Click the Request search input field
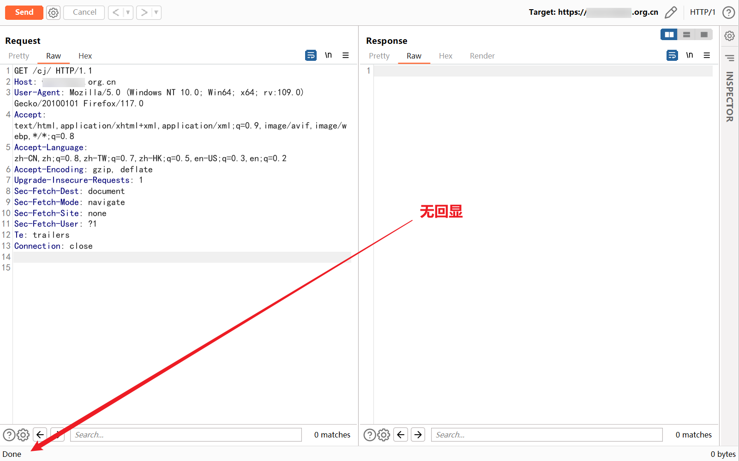The image size is (739, 461). 186,435
